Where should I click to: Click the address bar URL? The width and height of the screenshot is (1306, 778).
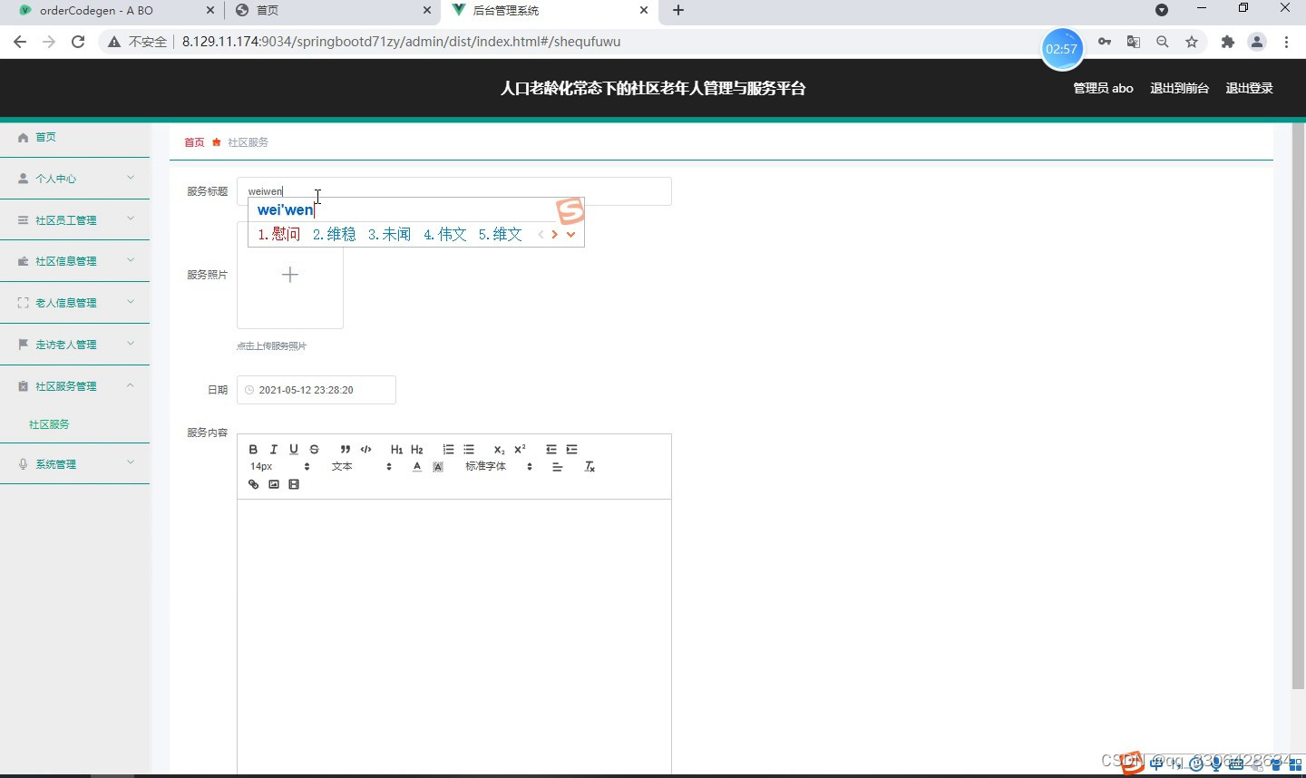[401, 42]
